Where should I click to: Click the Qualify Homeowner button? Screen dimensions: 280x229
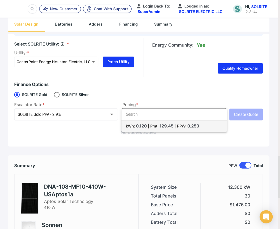[240, 68]
